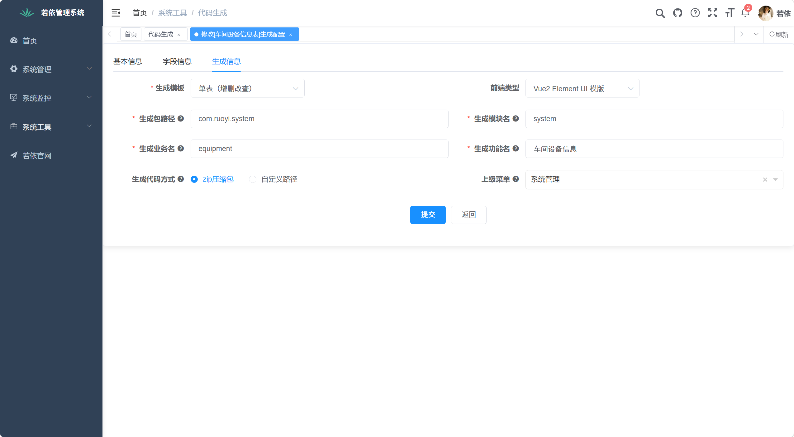
Task: Open the tab options dropdown chevron
Action: tap(756, 34)
